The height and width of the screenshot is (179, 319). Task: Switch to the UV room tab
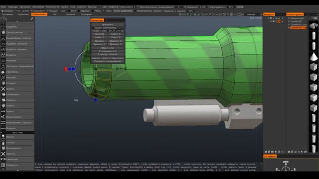[55, 14]
